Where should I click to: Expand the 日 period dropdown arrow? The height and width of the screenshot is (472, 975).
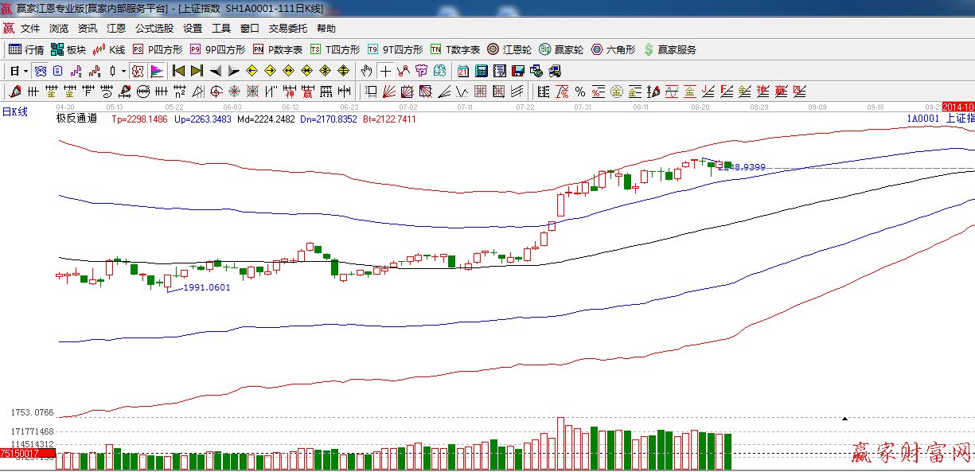point(25,71)
